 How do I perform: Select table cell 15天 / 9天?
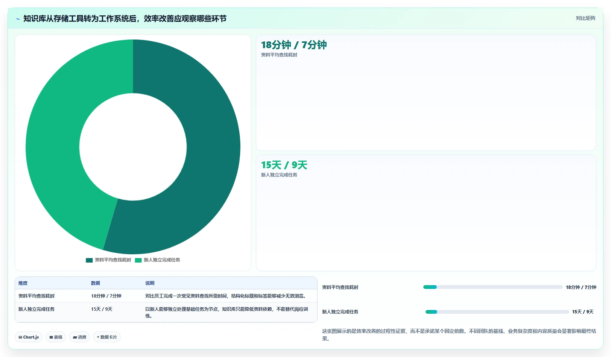tap(102, 309)
